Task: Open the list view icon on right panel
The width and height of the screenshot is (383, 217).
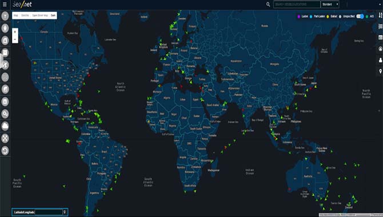Action: click(380, 26)
